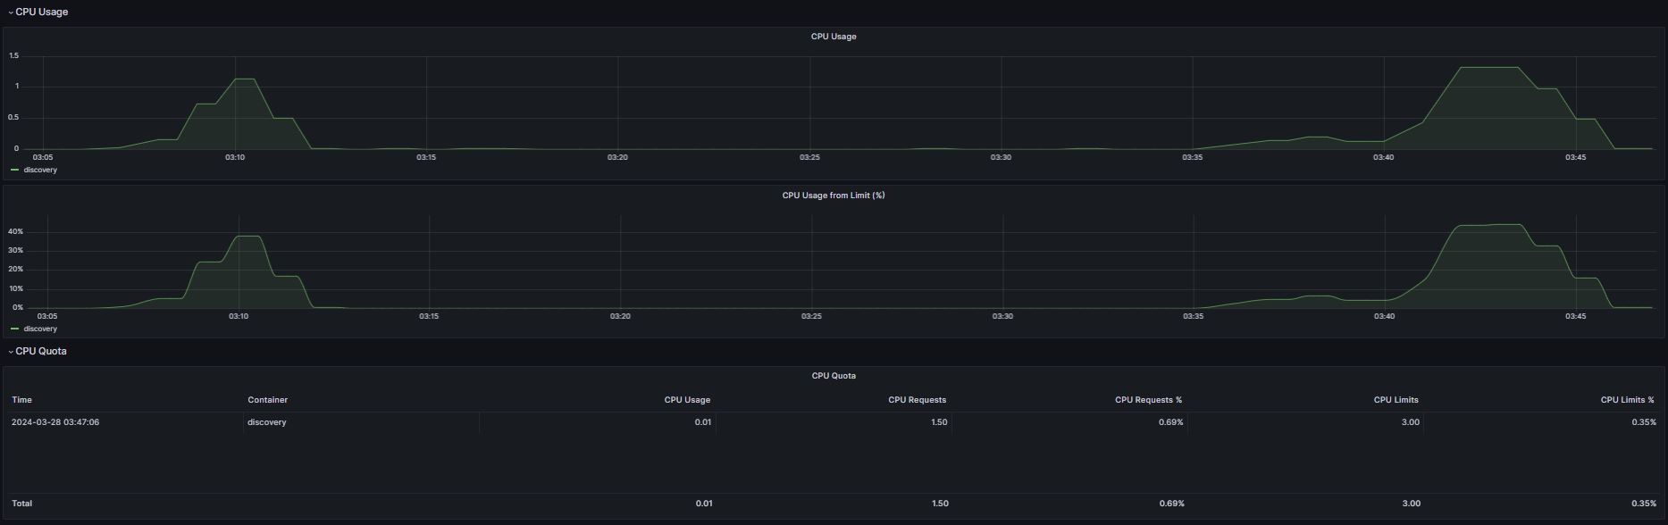Collapse the CPU Usage row chevron
This screenshot has width=1668, height=525.
click(11, 12)
